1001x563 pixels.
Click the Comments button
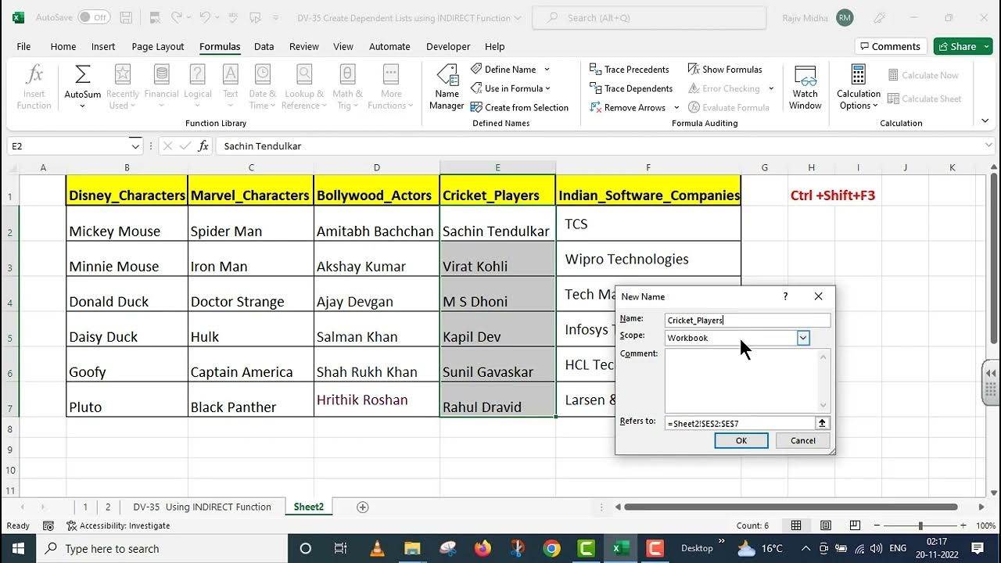(x=891, y=46)
